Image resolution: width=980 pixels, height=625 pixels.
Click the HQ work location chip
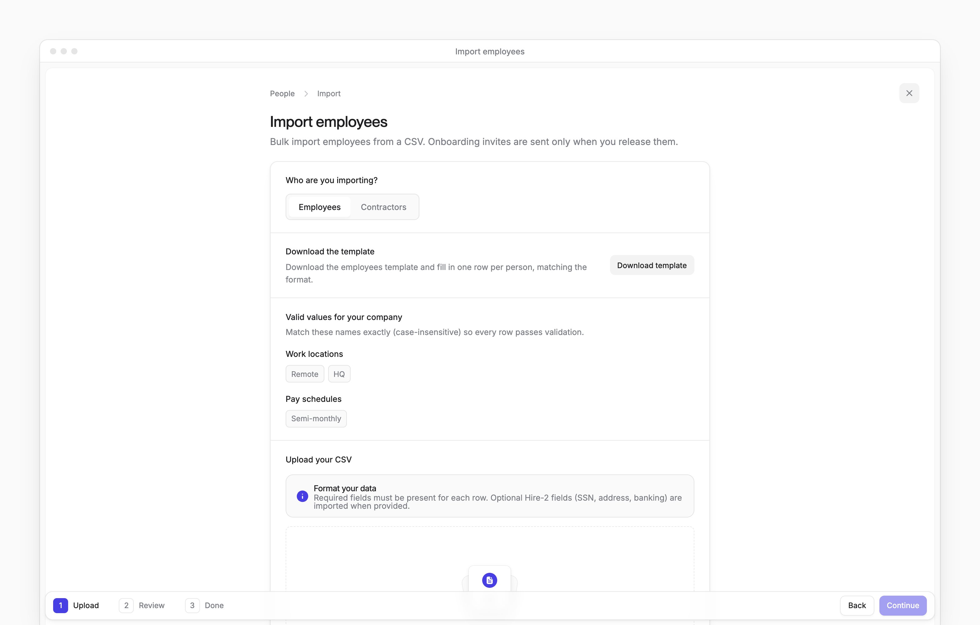339,374
